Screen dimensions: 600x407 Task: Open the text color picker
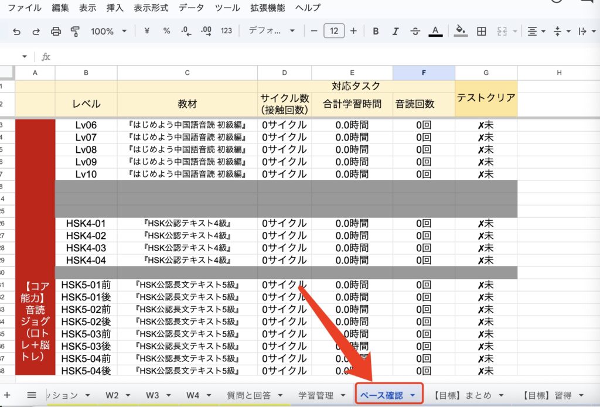pyautogui.click(x=435, y=32)
